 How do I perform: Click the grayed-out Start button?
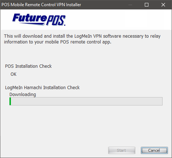122,150
